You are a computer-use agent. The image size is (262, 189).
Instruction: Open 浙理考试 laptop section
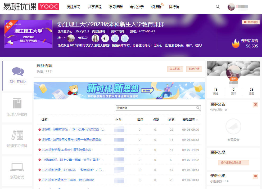(x=17, y=171)
